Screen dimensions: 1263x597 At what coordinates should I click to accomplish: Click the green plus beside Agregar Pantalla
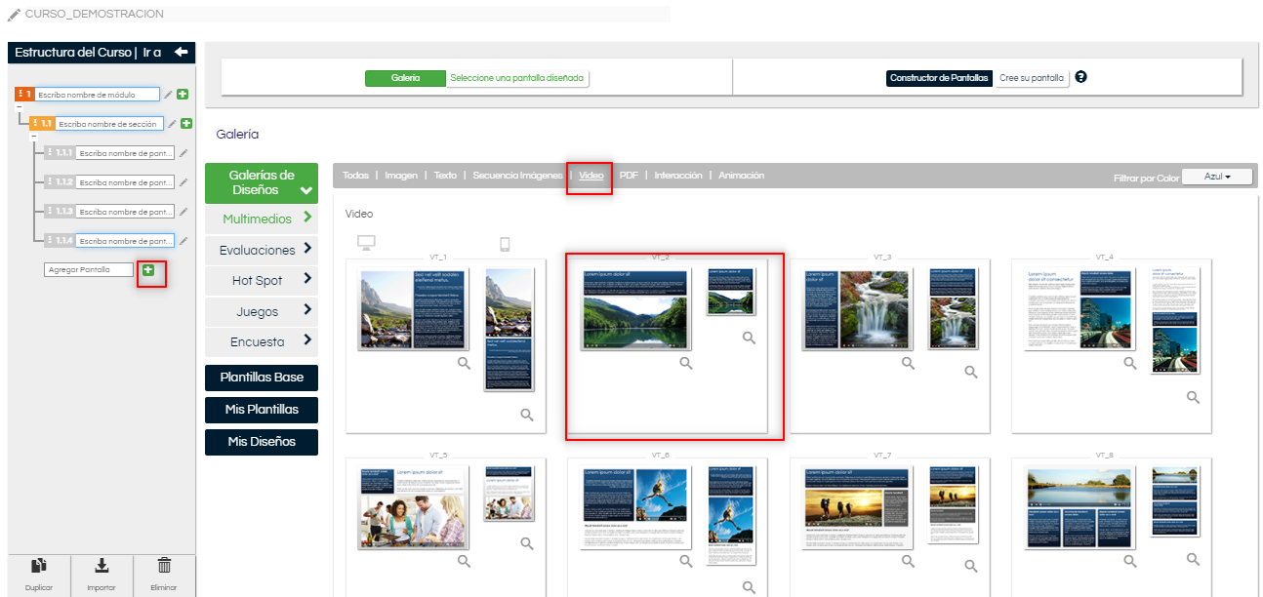[x=148, y=270]
